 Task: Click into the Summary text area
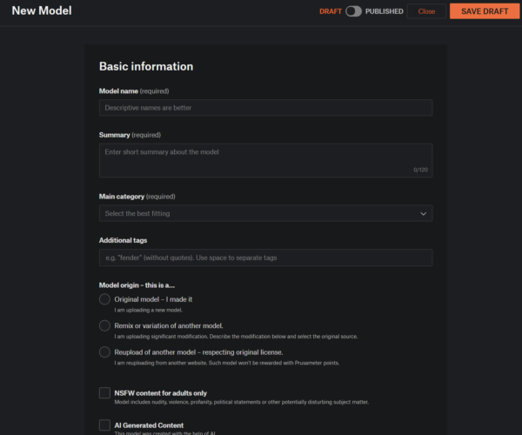click(x=265, y=160)
